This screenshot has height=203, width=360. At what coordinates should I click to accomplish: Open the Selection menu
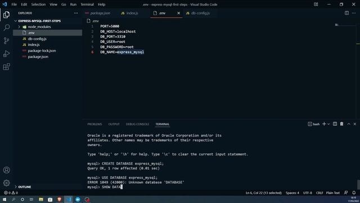pyautogui.click(x=38, y=5)
